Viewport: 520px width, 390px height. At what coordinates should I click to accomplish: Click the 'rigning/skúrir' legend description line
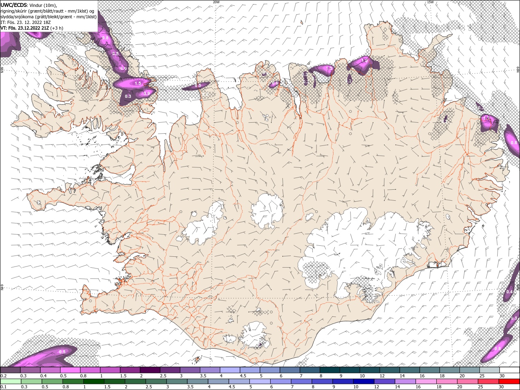click(48, 11)
